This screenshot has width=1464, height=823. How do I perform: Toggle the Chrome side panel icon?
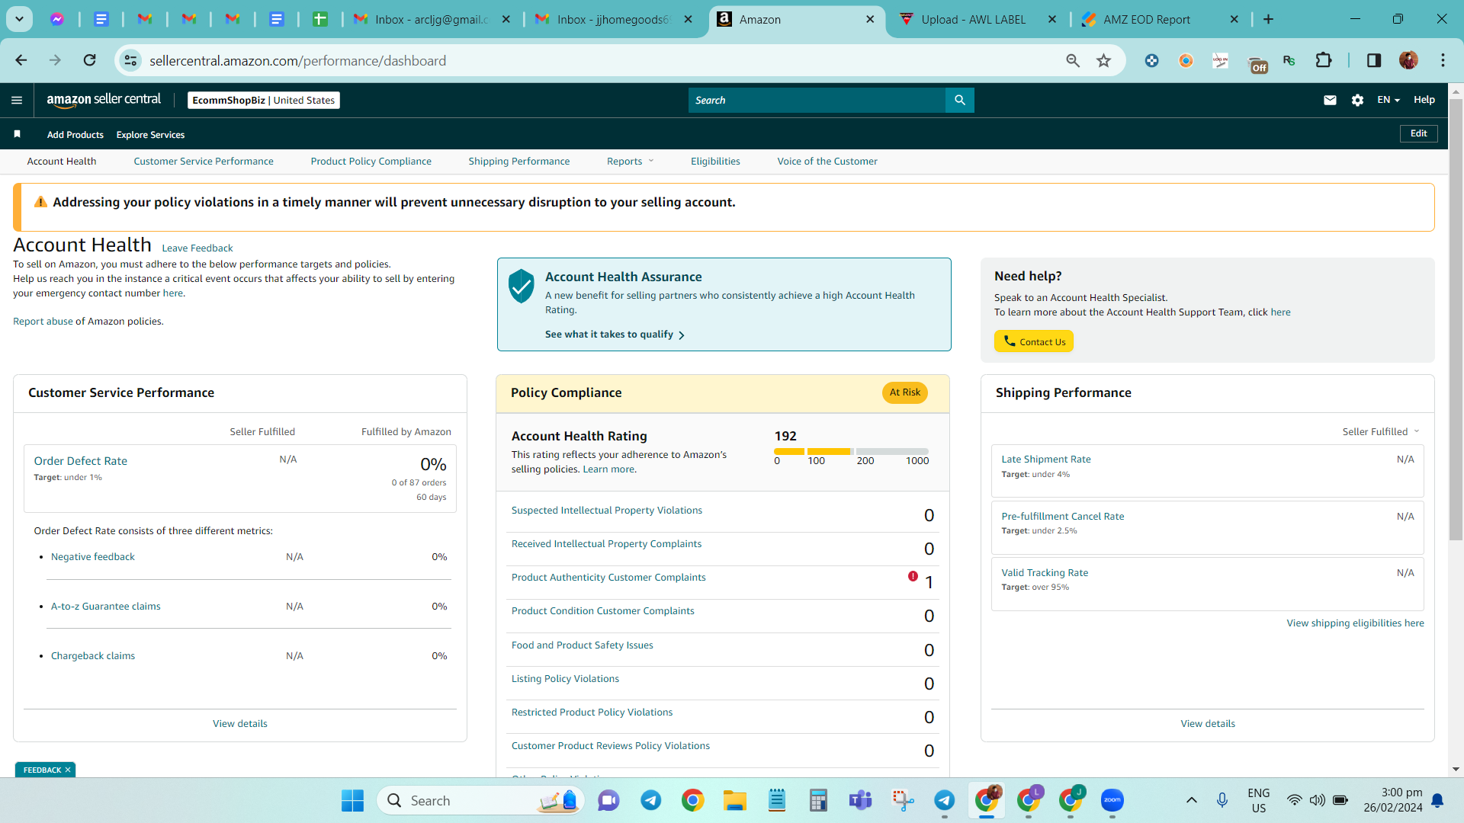click(1374, 60)
